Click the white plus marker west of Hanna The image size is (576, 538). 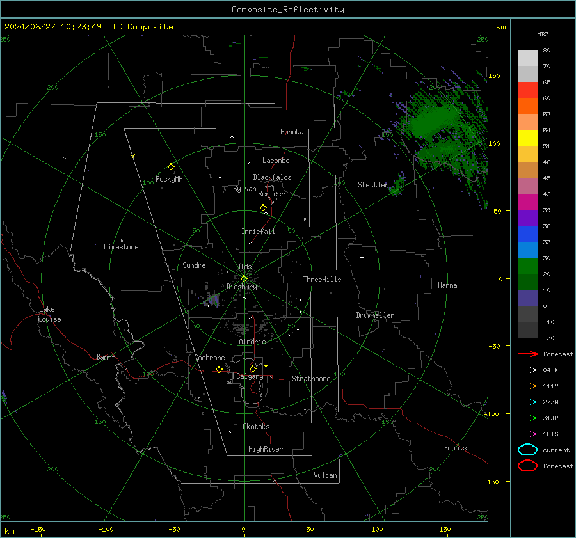(x=362, y=257)
